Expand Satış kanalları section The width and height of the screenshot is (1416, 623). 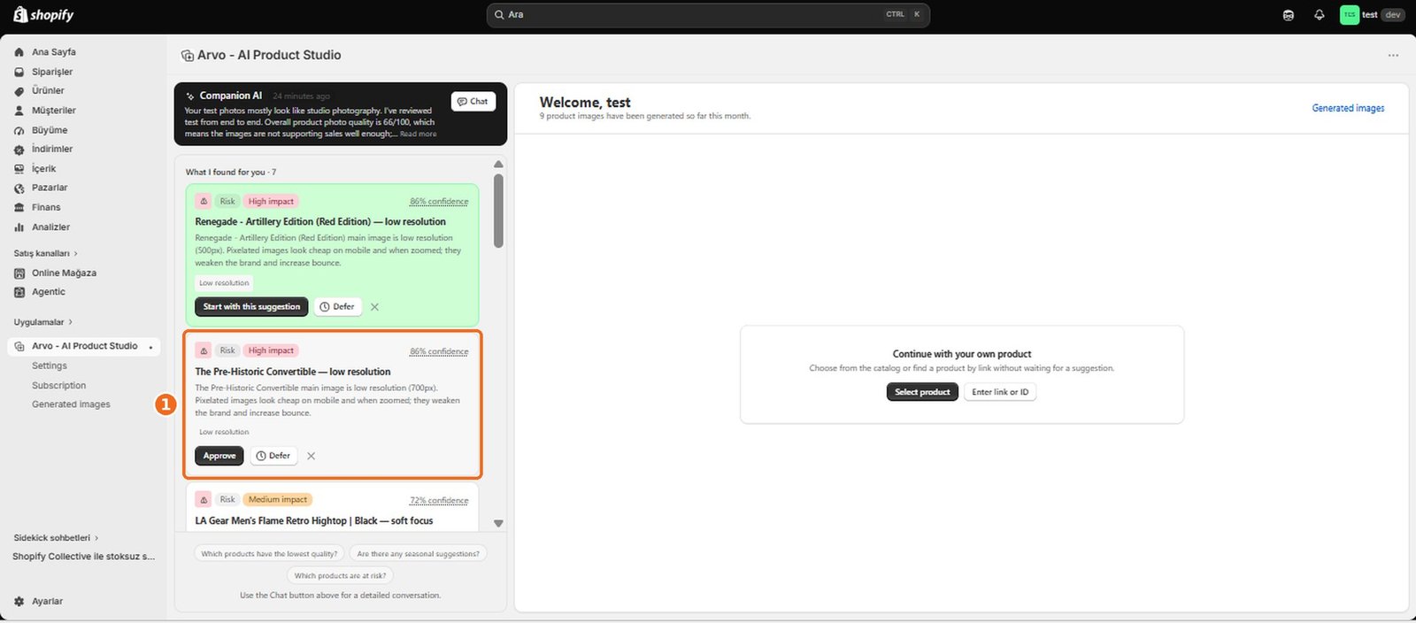45,253
